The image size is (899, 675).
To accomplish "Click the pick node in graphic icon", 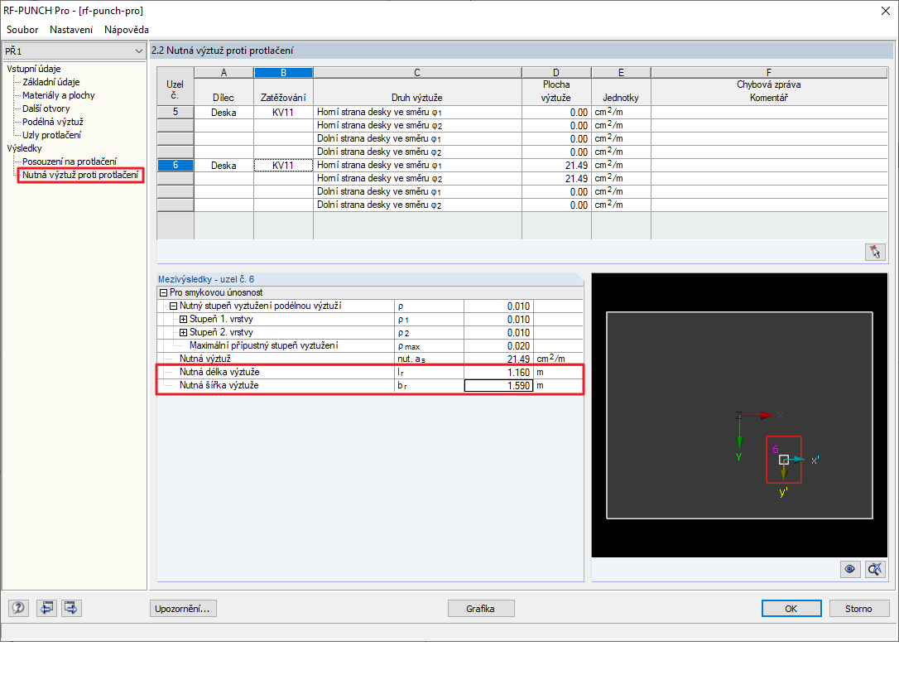I will pos(875,252).
